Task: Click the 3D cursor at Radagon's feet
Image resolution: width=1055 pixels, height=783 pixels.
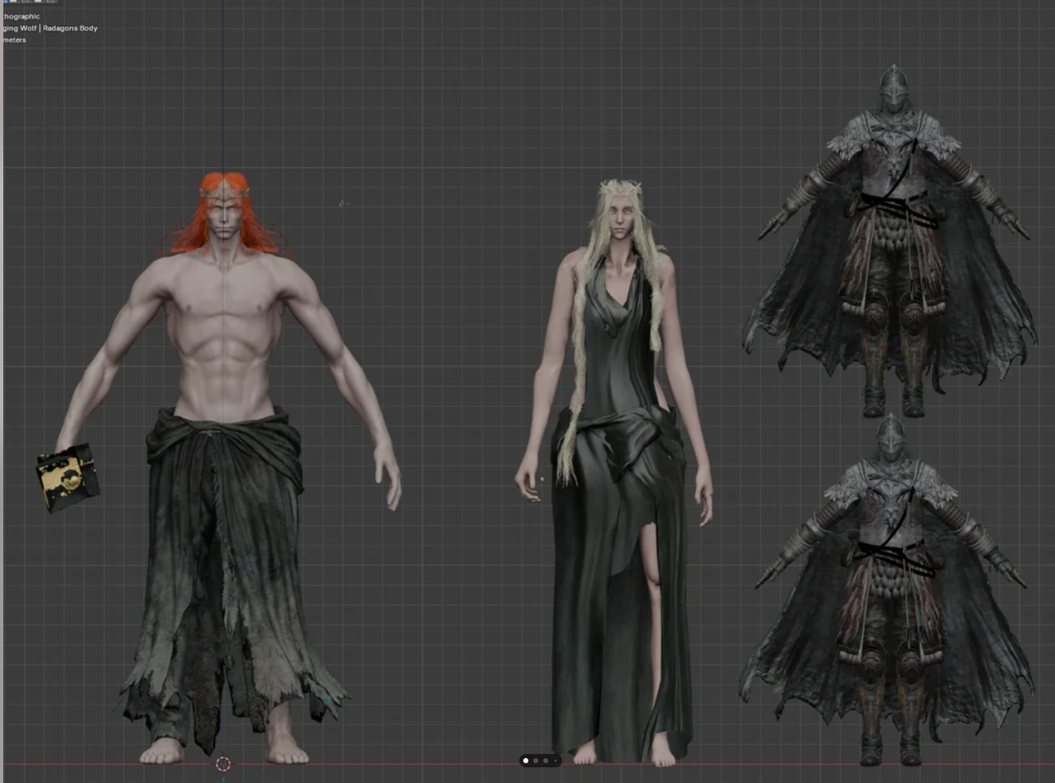Action: 222,764
